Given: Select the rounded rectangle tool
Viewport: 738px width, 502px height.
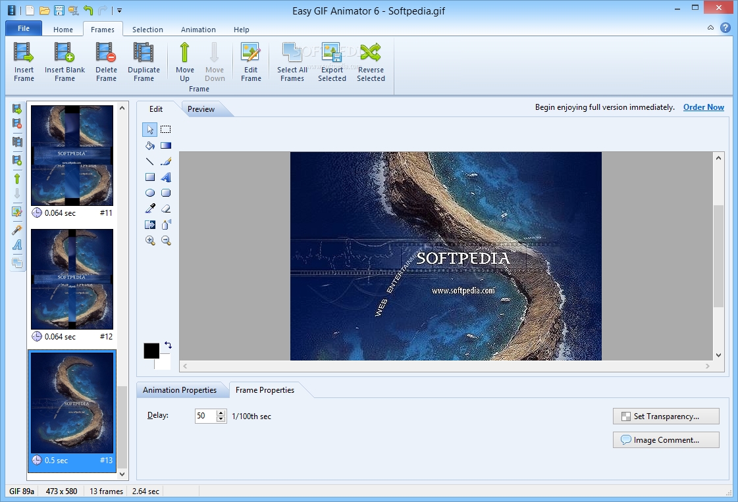Looking at the screenshot, I should point(166,193).
